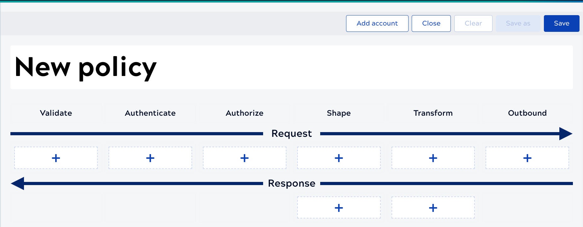Select the Transform column header

tap(433, 113)
